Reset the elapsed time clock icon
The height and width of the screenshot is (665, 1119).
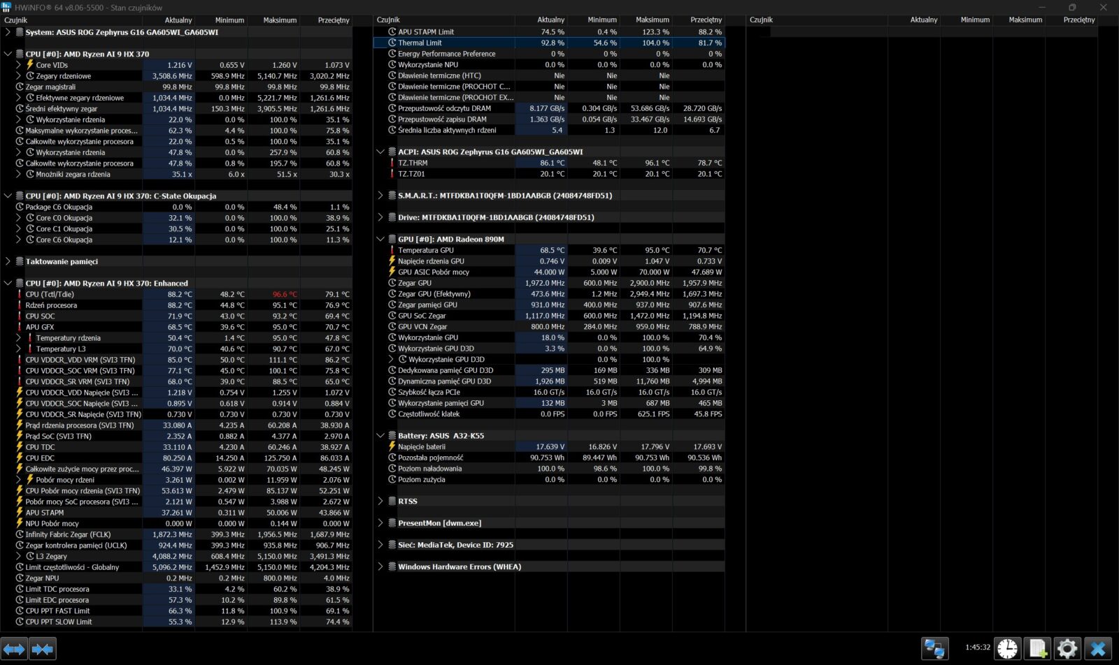pos(1007,649)
